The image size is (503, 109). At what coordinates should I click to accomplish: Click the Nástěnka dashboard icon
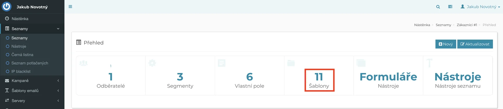pyautogui.click(x=7, y=19)
